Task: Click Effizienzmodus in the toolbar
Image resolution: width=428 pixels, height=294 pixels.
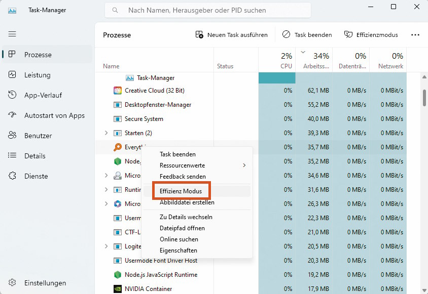Action: (x=371, y=35)
